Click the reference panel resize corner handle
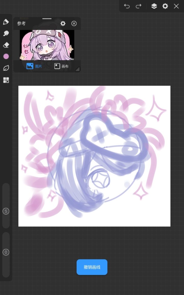 [77, 69]
